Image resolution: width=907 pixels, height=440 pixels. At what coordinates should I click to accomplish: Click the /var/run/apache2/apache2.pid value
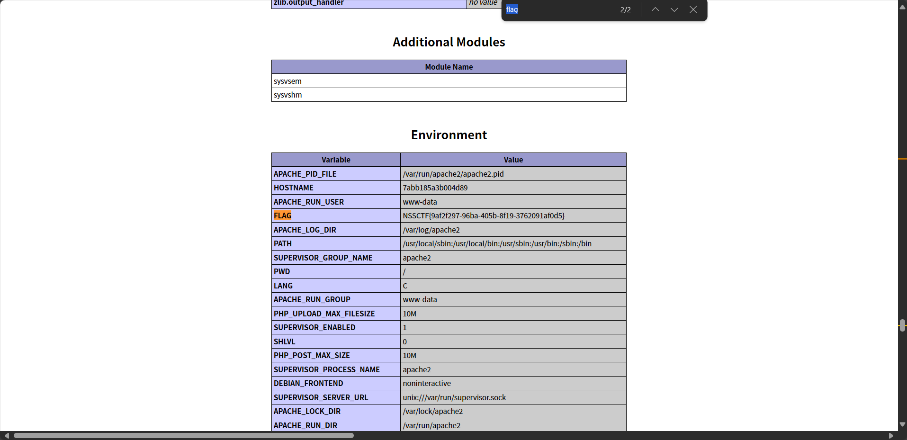pos(453,174)
